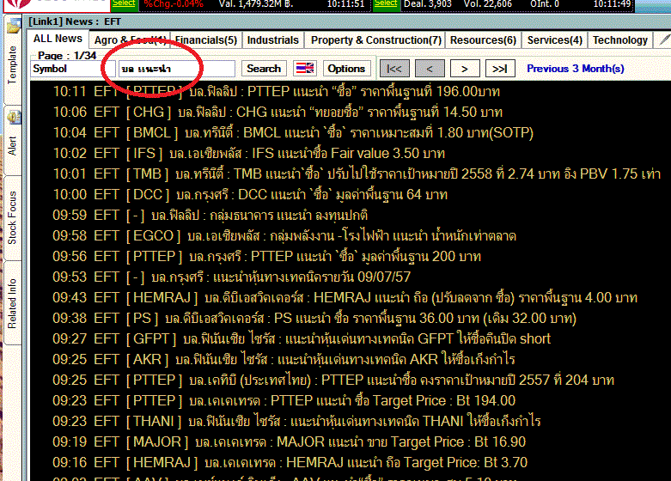
Task: Select the Technology tab
Action: (620, 40)
